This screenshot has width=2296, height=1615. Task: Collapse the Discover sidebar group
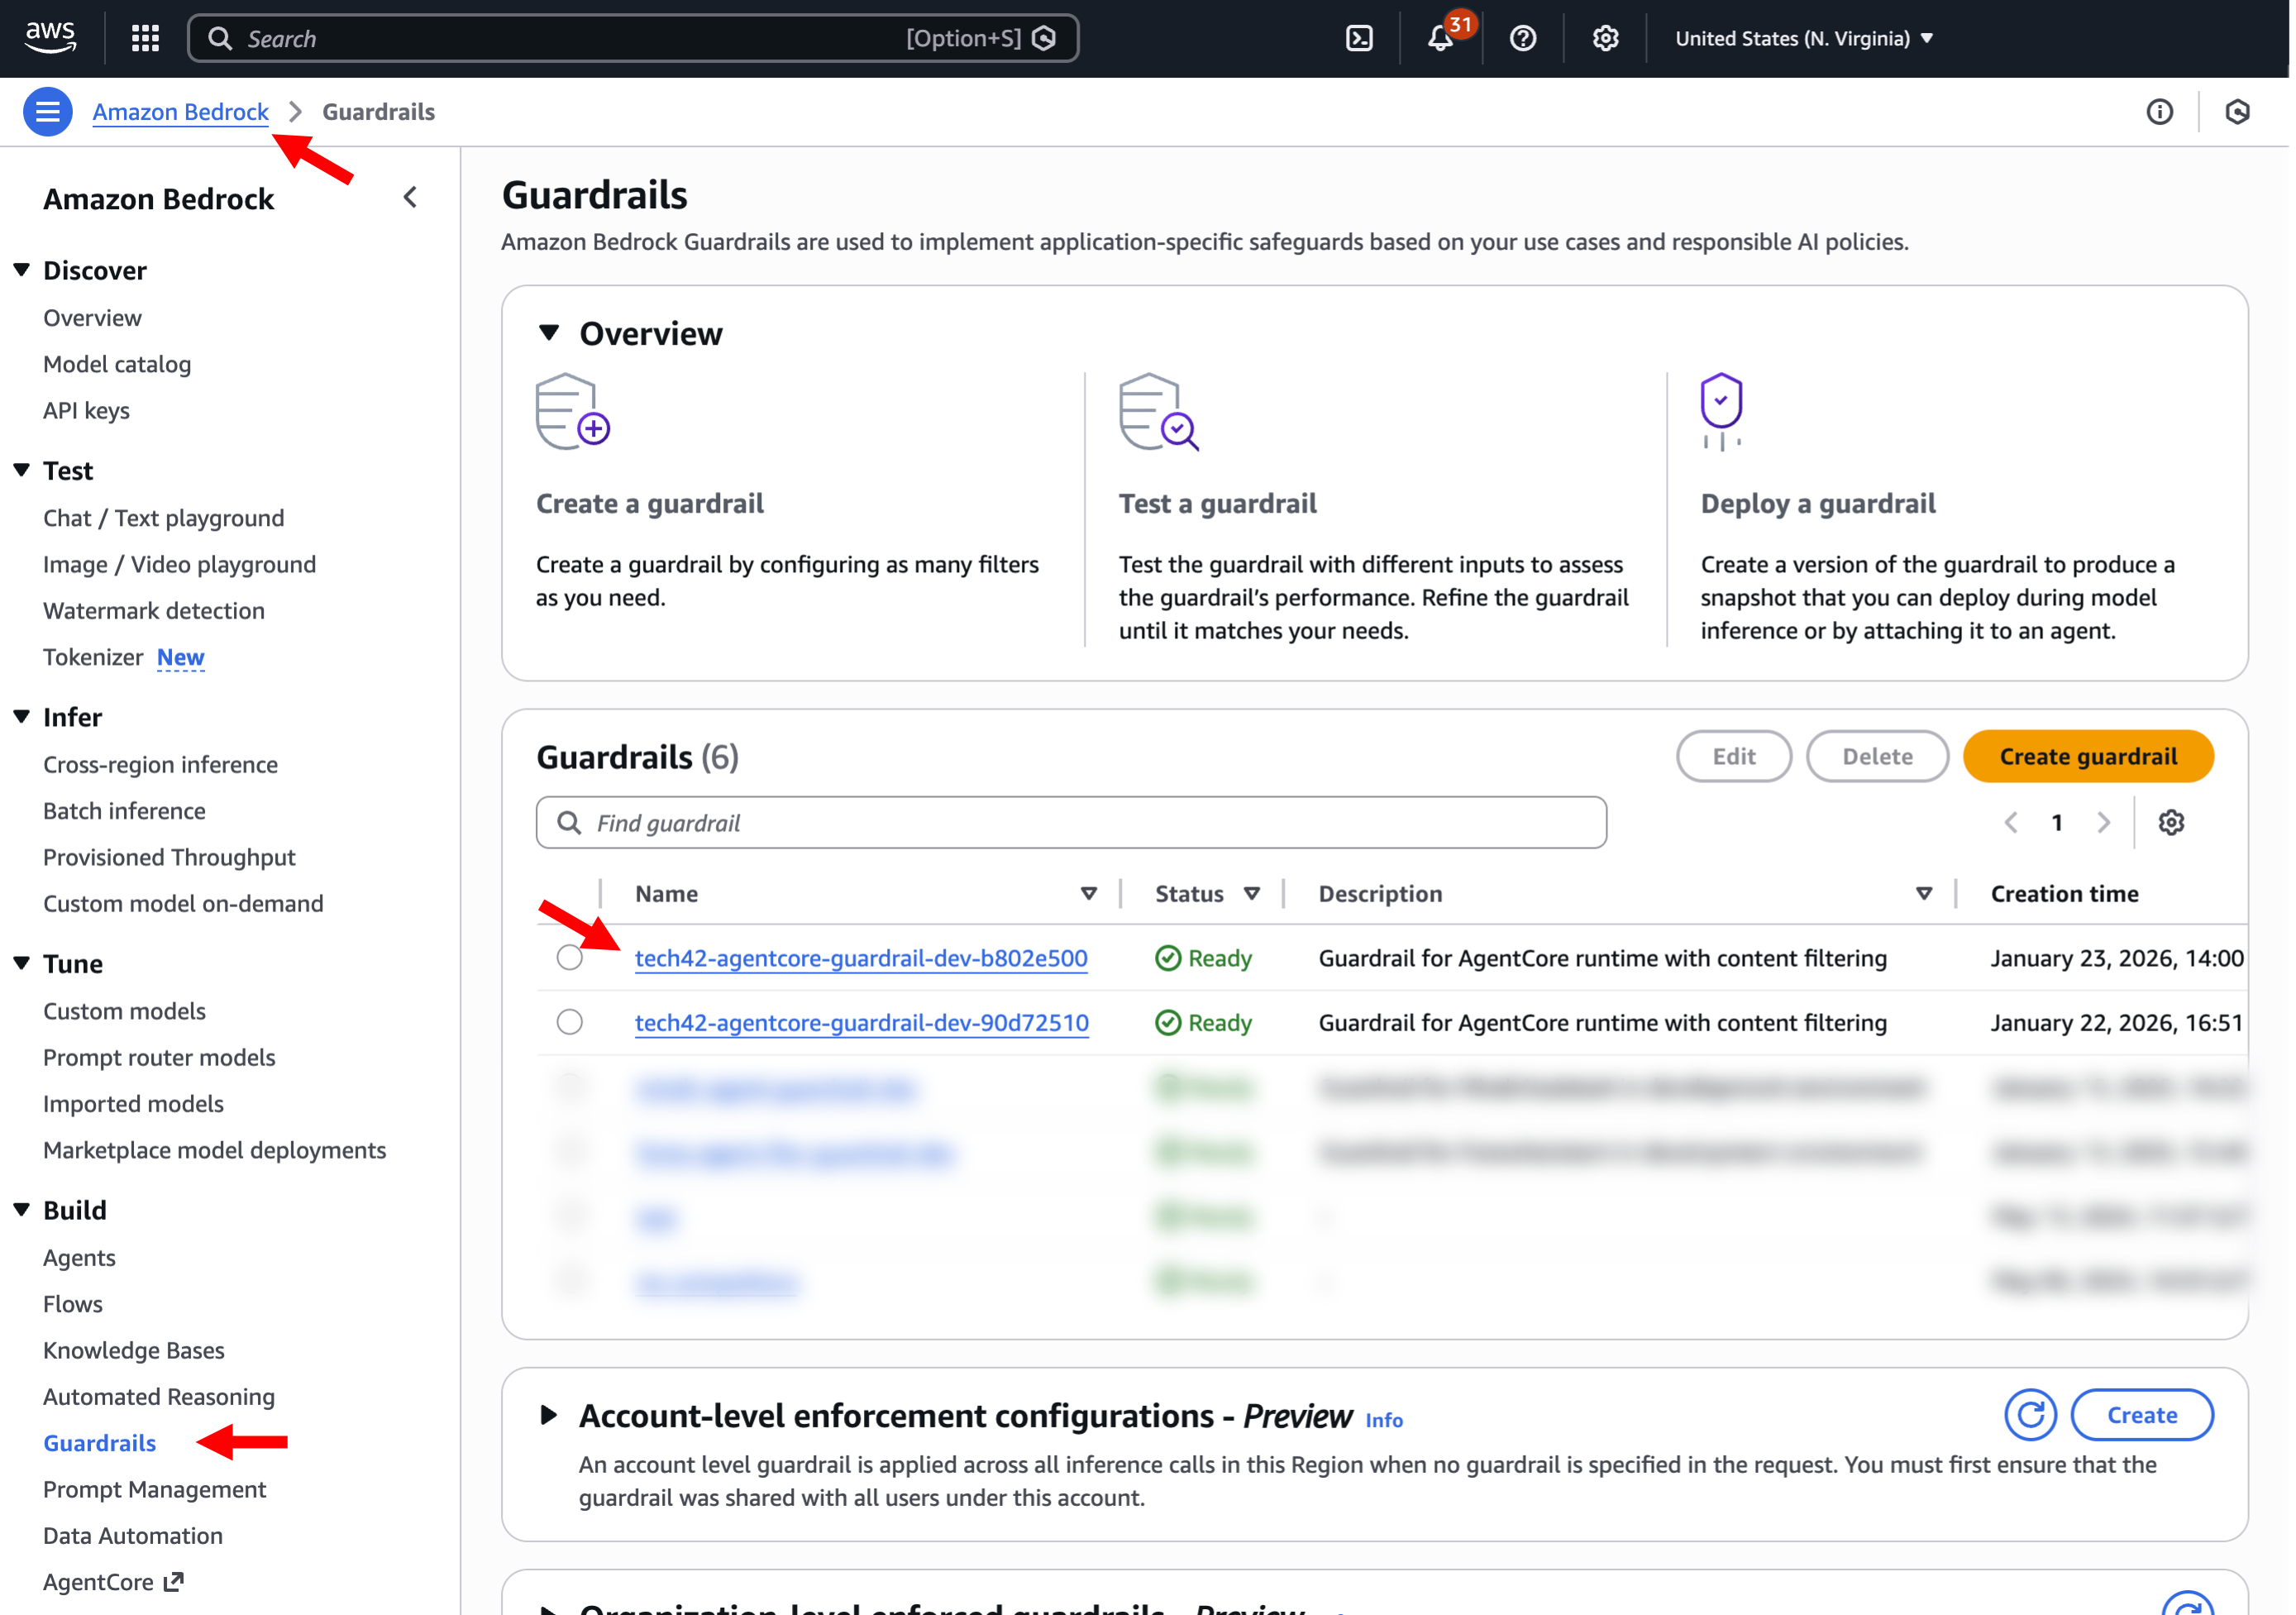point(22,270)
